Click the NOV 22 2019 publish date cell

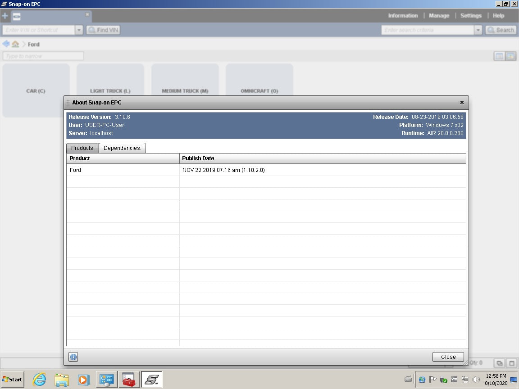pos(223,170)
